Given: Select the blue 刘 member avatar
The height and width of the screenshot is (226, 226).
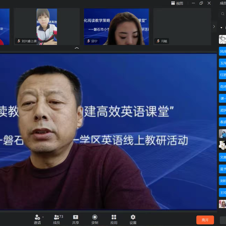Looking at the screenshot, I should pyautogui.click(x=222, y=181).
